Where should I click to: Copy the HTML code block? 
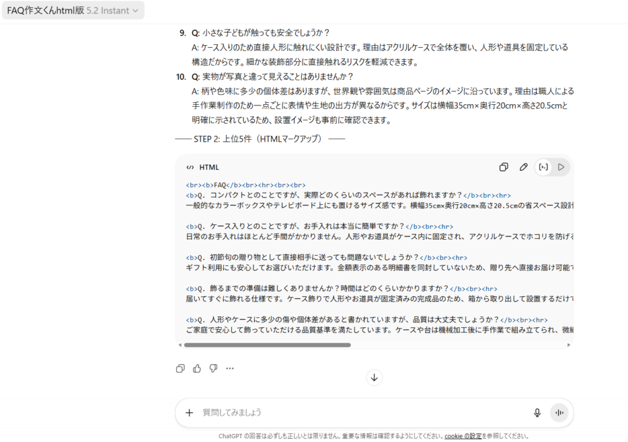(x=504, y=167)
